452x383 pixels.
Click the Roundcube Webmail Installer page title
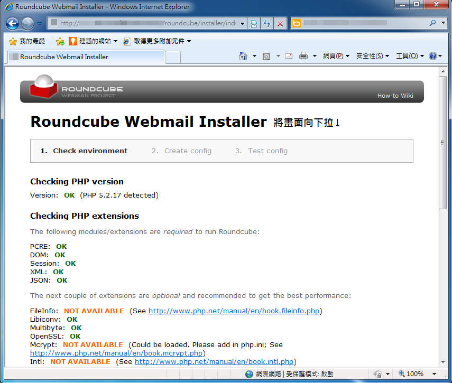pos(149,122)
